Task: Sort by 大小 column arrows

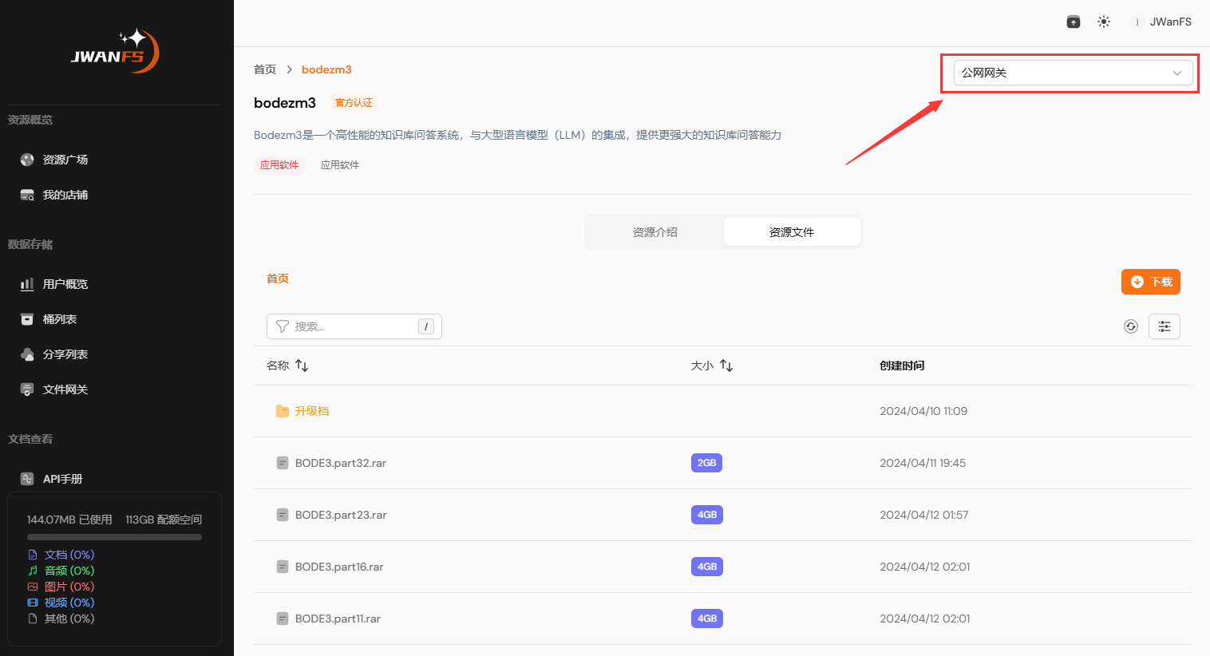Action: pos(726,366)
